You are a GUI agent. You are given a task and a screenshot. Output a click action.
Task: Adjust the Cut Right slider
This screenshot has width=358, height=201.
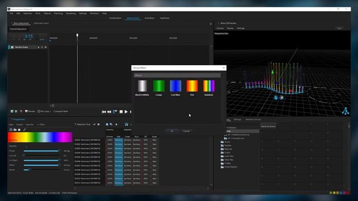[x=41, y=160]
